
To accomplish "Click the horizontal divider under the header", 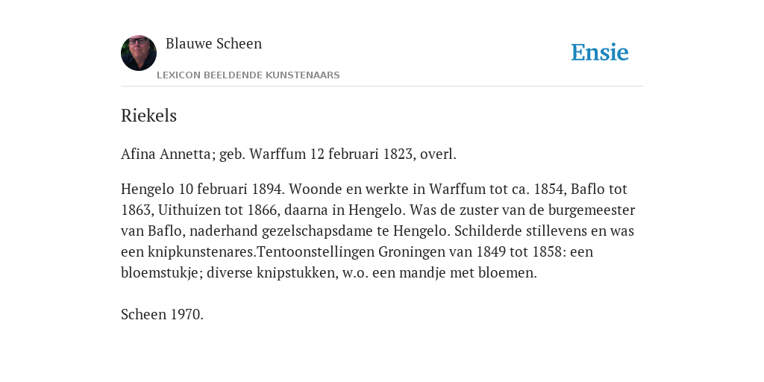I will pos(382,87).
